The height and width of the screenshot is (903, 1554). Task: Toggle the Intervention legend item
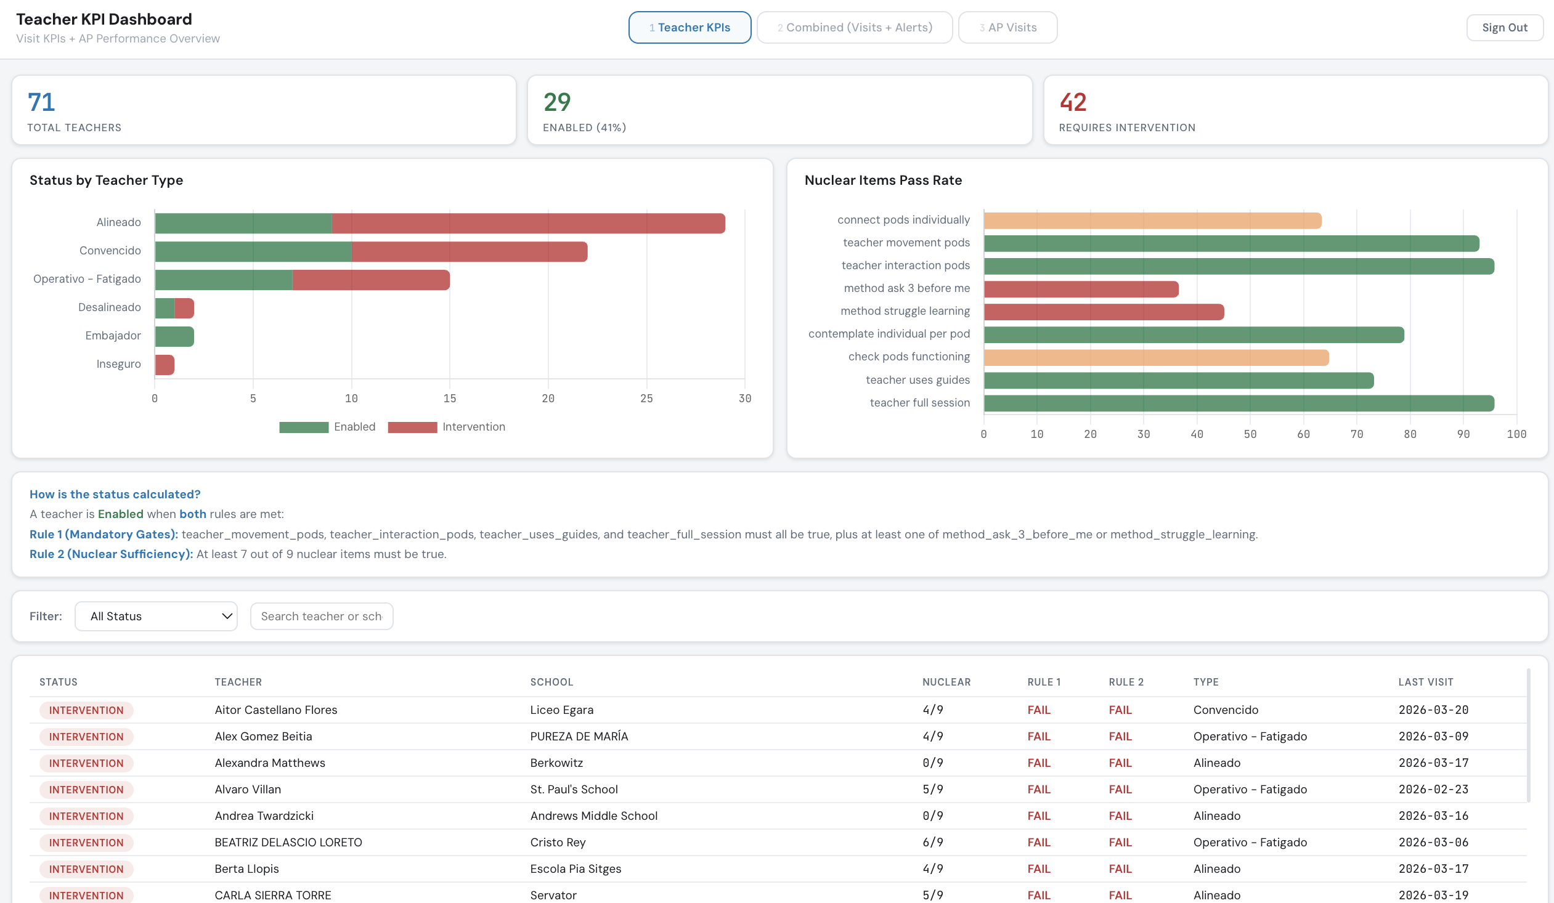click(x=447, y=426)
